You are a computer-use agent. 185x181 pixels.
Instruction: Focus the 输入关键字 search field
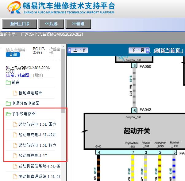[15, 50]
